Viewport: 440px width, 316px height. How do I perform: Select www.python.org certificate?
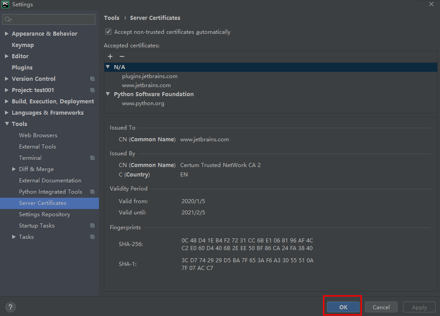(x=143, y=103)
